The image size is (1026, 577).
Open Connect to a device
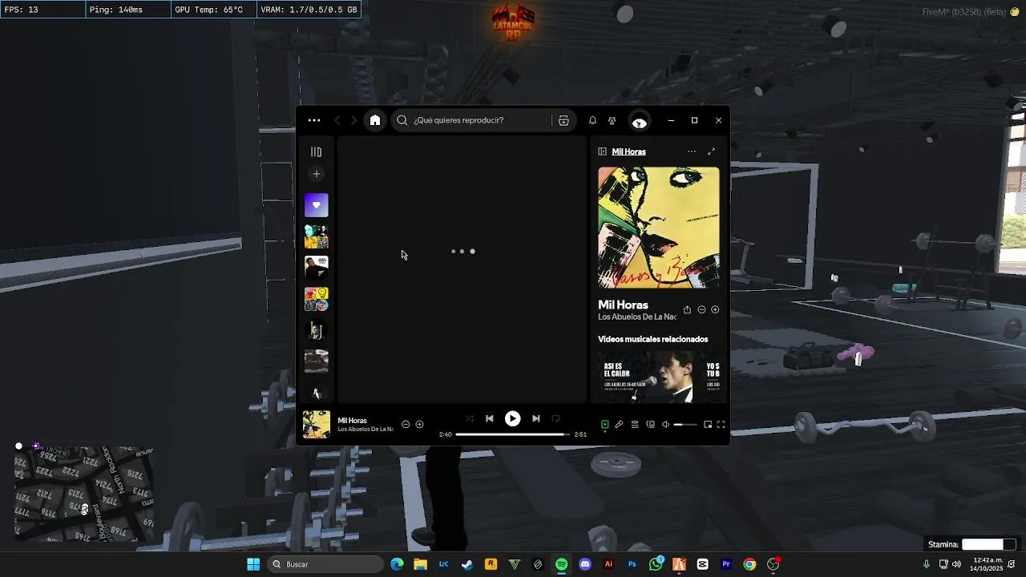(x=650, y=425)
